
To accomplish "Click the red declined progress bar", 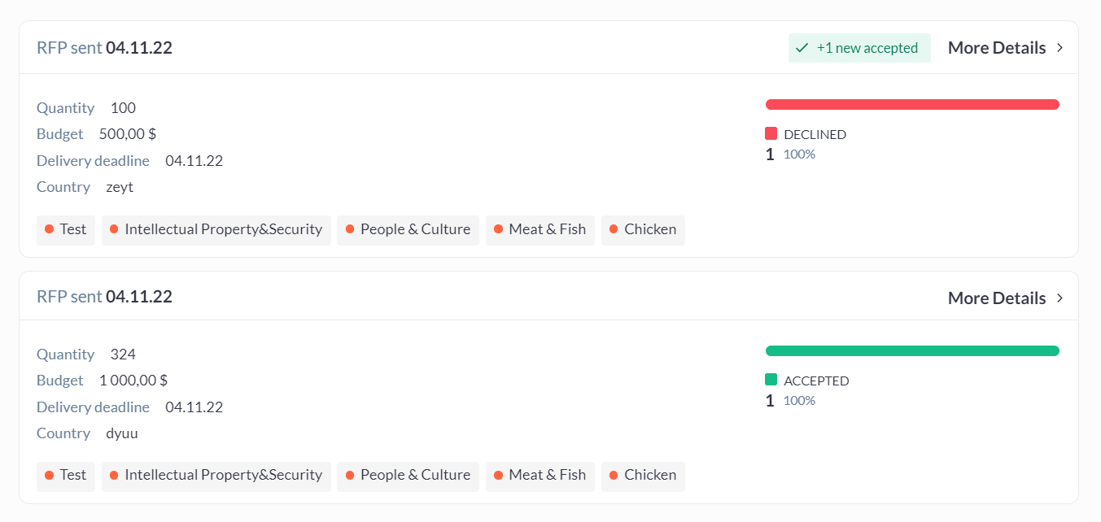I will click(912, 104).
